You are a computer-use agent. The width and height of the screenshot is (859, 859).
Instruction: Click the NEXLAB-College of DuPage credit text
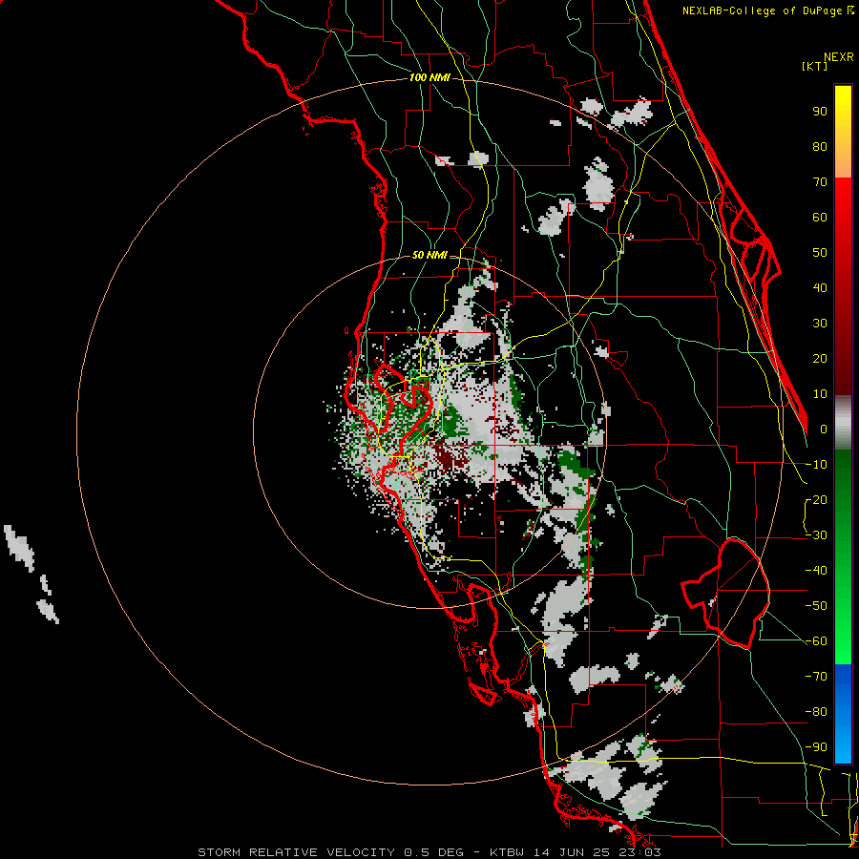767,10
